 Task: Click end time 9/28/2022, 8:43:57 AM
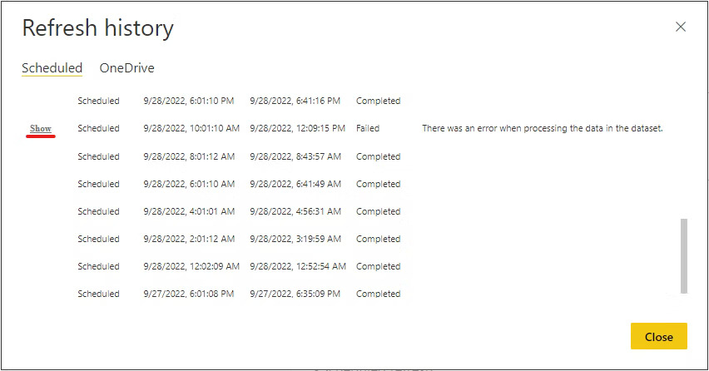295,156
